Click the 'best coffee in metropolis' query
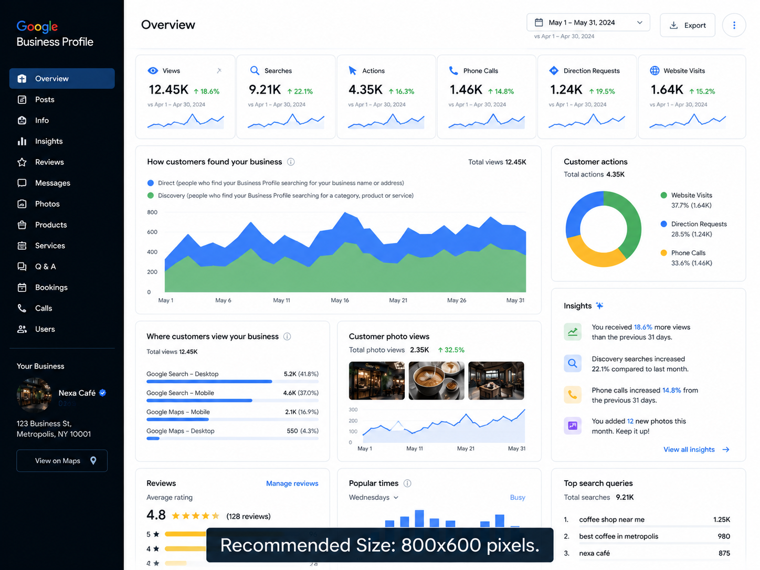 click(618, 536)
